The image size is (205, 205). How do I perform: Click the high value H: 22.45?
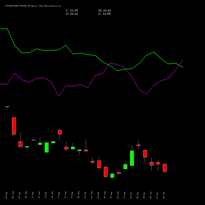point(105,11)
